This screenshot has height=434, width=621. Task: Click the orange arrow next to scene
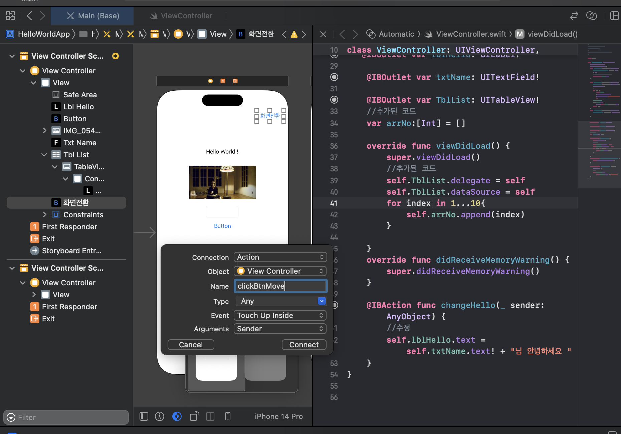[x=116, y=56]
